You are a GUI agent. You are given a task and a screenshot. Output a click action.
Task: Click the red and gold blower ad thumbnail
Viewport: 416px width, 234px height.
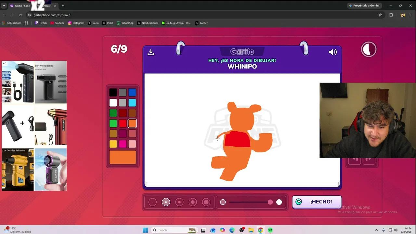51,126
